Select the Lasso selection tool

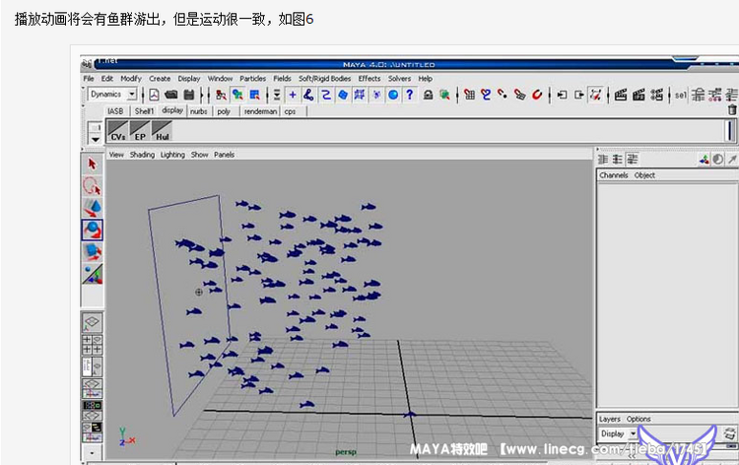(x=92, y=185)
